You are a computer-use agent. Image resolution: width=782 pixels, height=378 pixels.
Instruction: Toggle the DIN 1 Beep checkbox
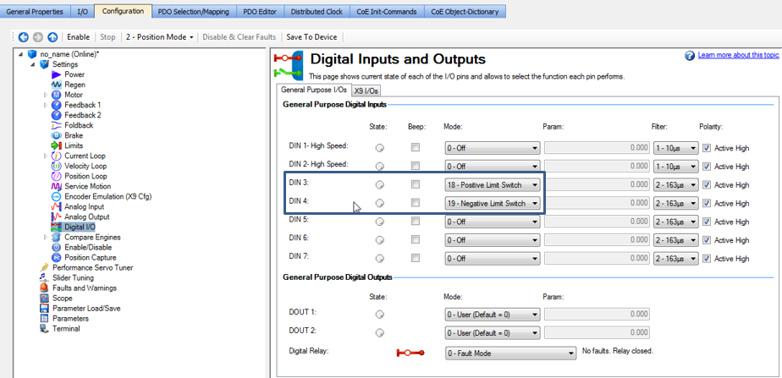pyautogui.click(x=416, y=147)
